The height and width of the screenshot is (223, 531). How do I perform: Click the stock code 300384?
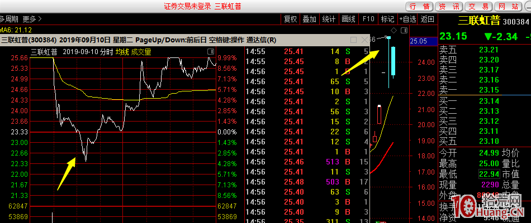(x=516, y=22)
